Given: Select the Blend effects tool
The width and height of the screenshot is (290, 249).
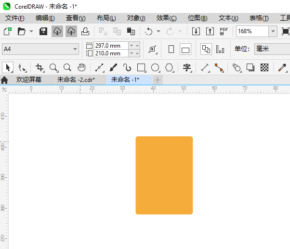Looking at the screenshot, I should 237,67.
